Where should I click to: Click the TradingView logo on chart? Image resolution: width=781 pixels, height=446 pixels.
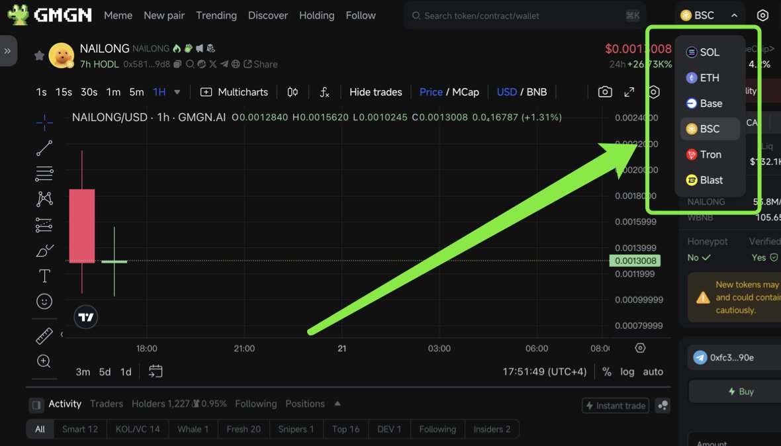85,317
